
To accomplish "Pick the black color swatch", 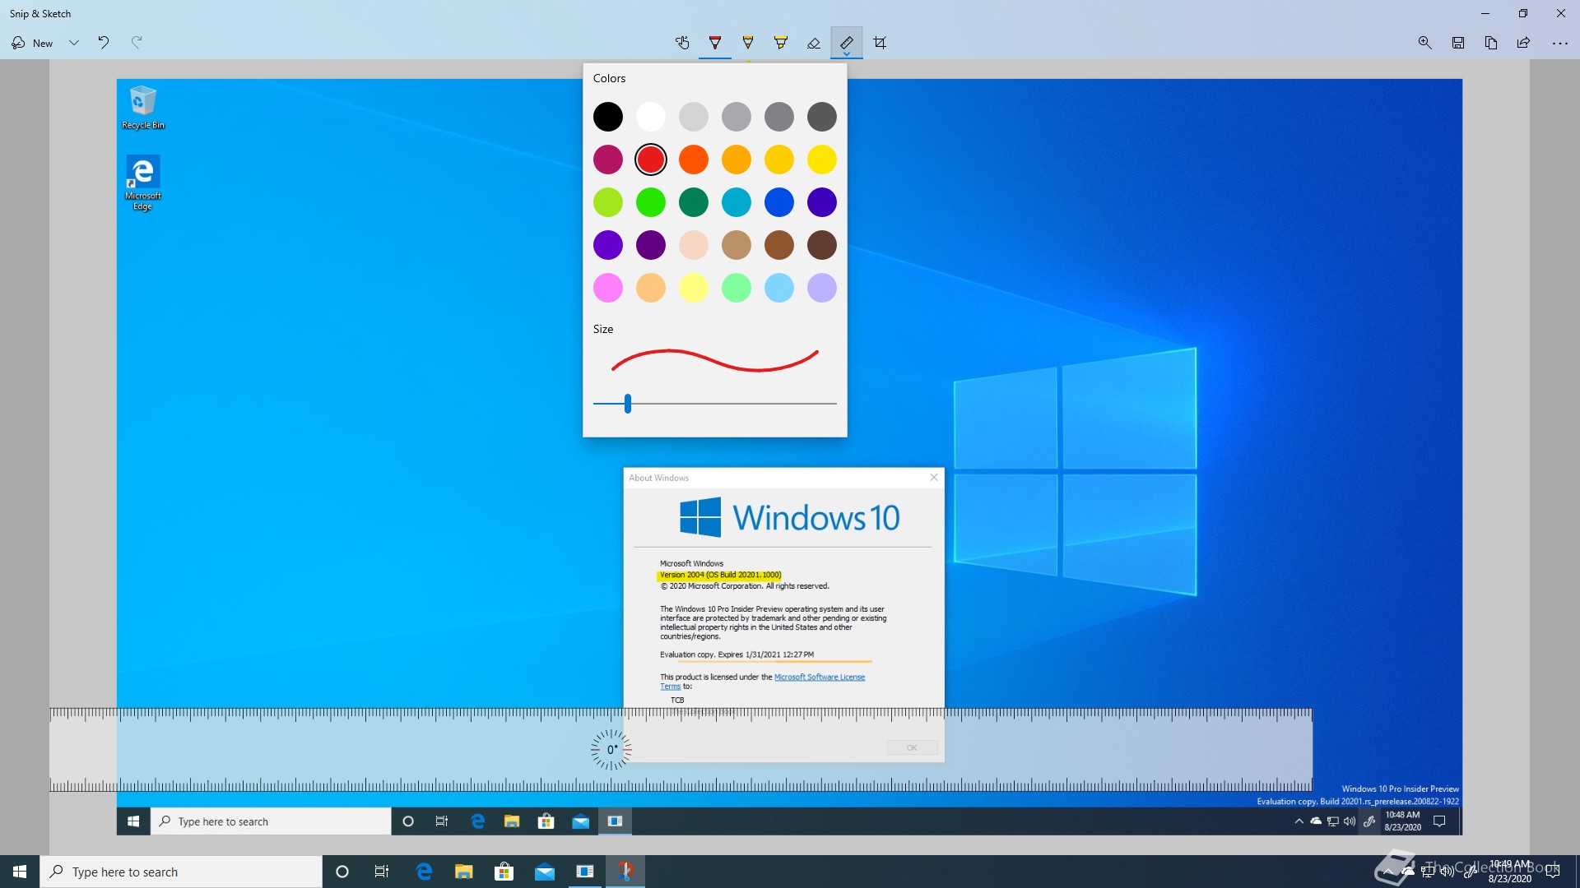I will 608,117.
